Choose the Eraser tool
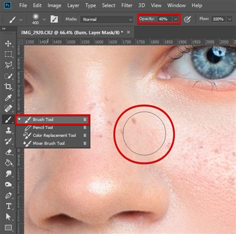 [x=8, y=152]
